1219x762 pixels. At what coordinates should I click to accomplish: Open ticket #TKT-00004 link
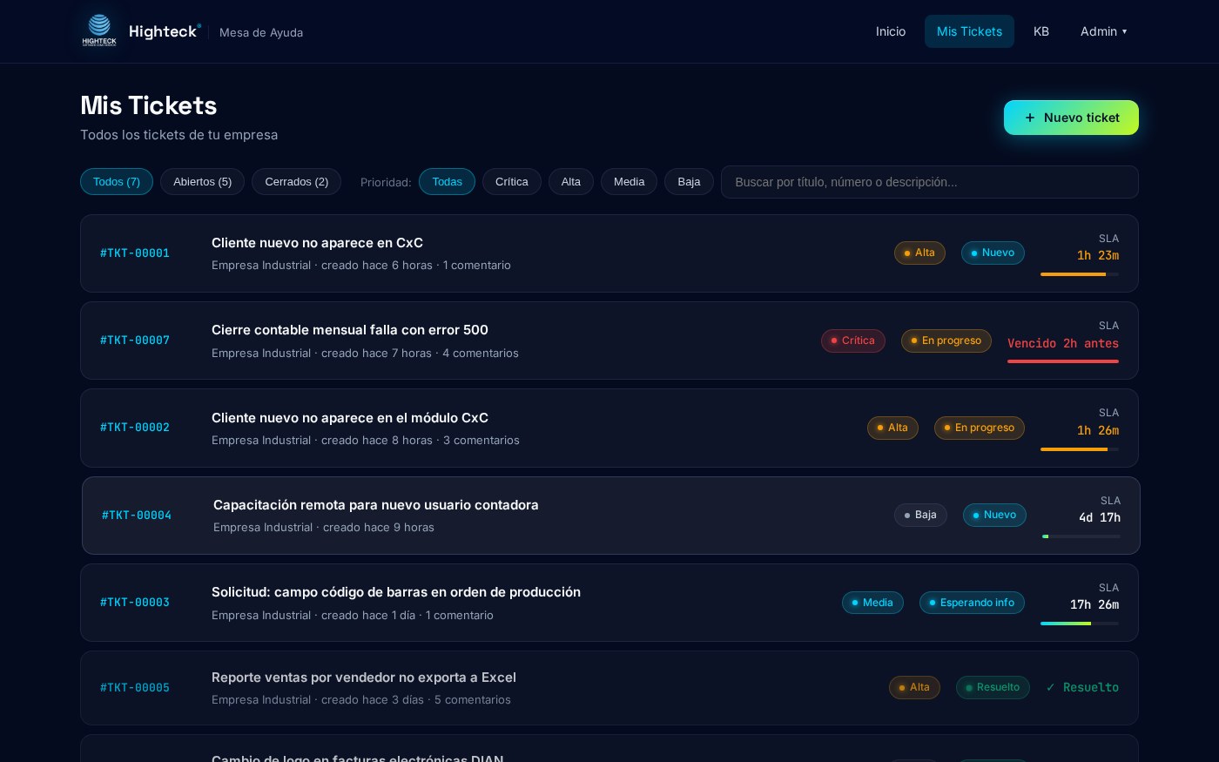coord(137,516)
